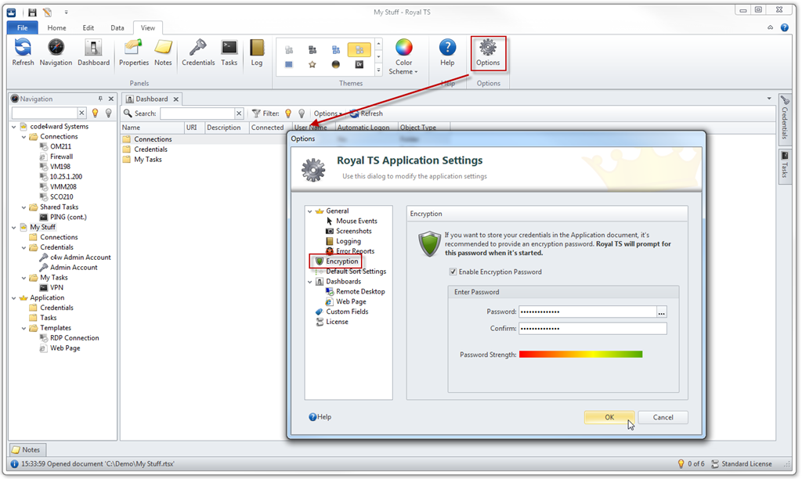Screen dimensions: 802x479
Task: Select License in Options tree
Action: [337, 322]
